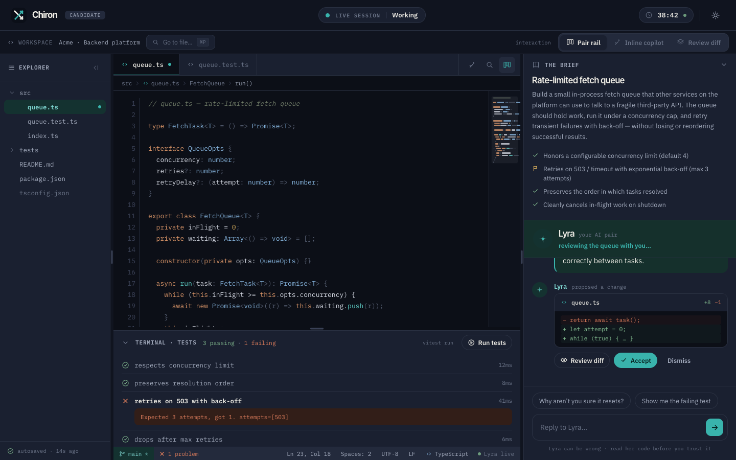Click the Chiron logo icon
The height and width of the screenshot is (460, 736).
19,15
